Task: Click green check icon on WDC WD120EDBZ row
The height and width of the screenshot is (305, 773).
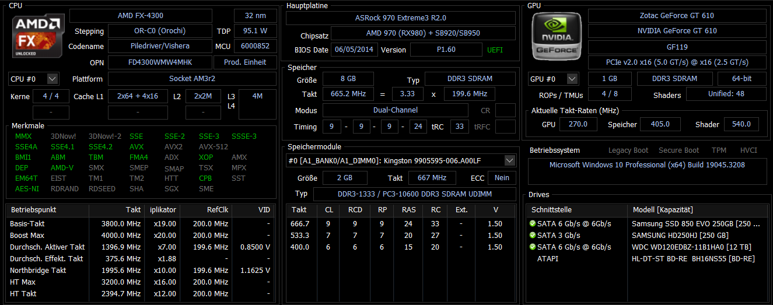Action: pos(533,247)
